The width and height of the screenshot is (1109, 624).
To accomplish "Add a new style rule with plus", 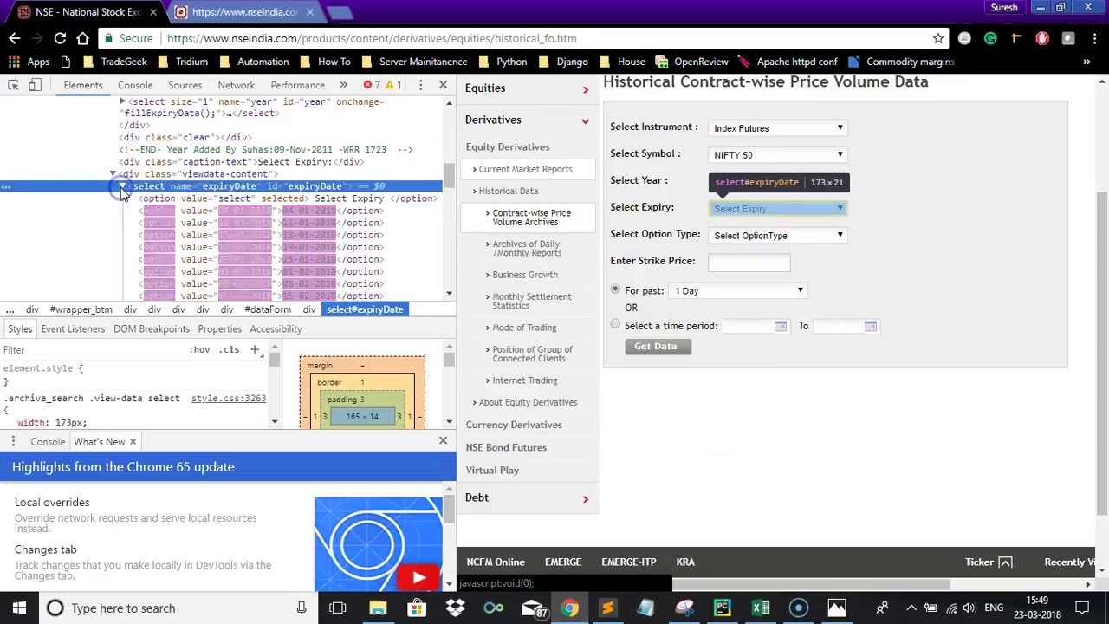I will (x=255, y=349).
